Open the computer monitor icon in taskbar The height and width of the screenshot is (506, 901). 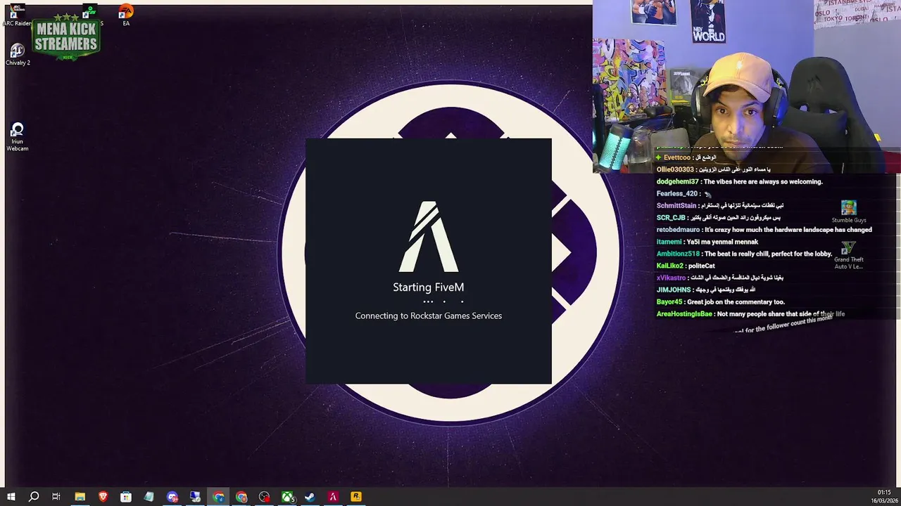tap(195, 497)
